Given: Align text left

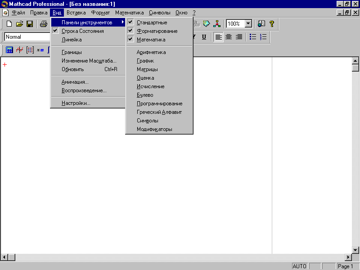Looking at the screenshot, I should pos(218,37).
